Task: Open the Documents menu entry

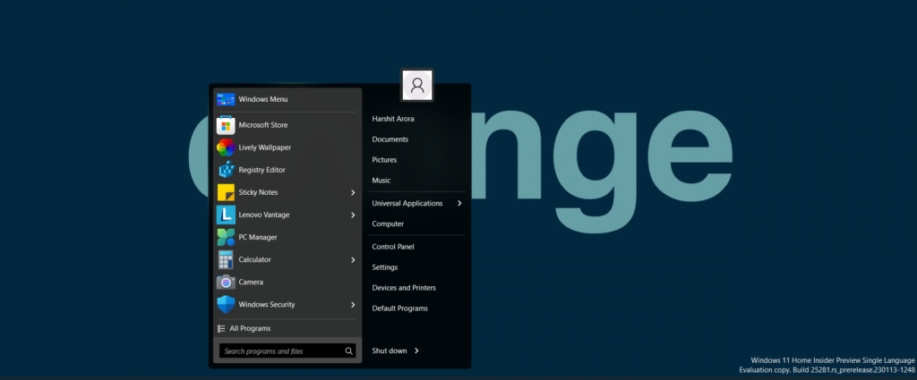Action: [x=390, y=139]
